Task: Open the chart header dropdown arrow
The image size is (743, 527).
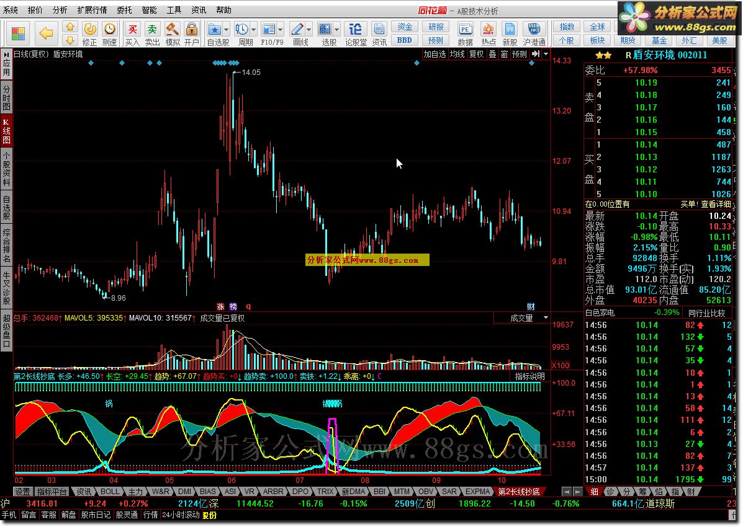Action: click(x=546, y=54)
